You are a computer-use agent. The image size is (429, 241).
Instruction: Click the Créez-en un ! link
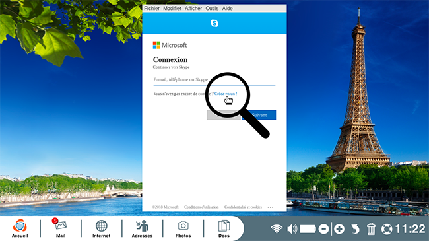(226, 94)
